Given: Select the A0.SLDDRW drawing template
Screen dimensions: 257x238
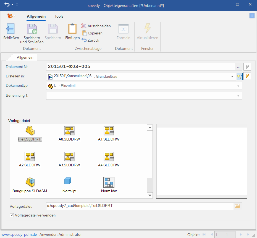Looking at the screenshot, I should pyautogui.click(x=69, y=131).
